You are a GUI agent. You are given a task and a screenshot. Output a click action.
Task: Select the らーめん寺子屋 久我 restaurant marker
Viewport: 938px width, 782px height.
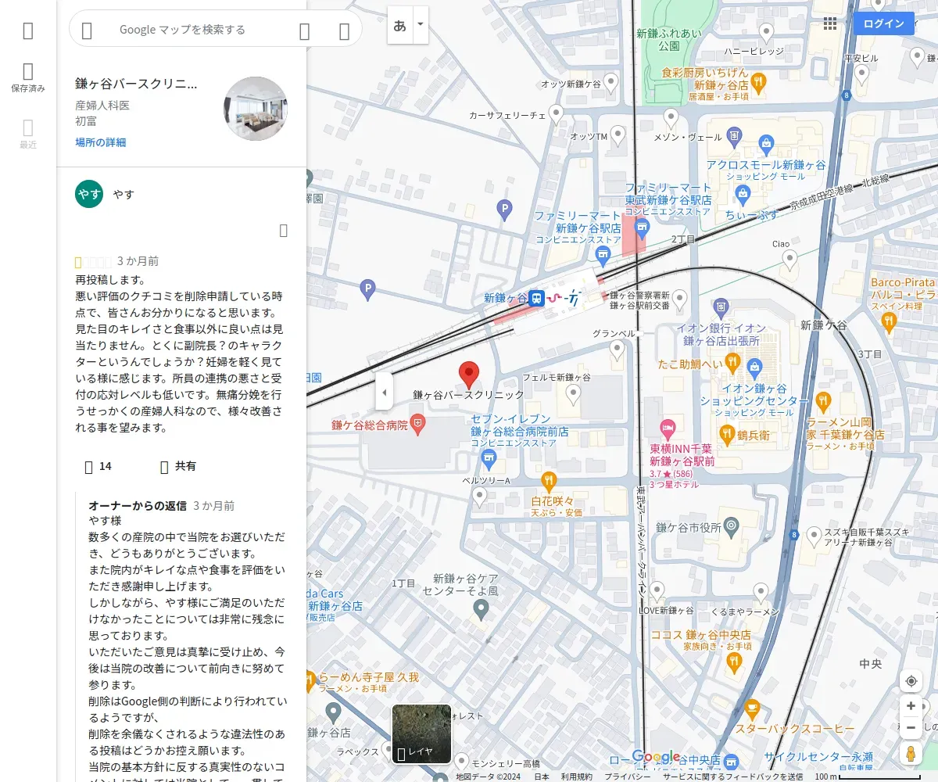pos(310,682)
